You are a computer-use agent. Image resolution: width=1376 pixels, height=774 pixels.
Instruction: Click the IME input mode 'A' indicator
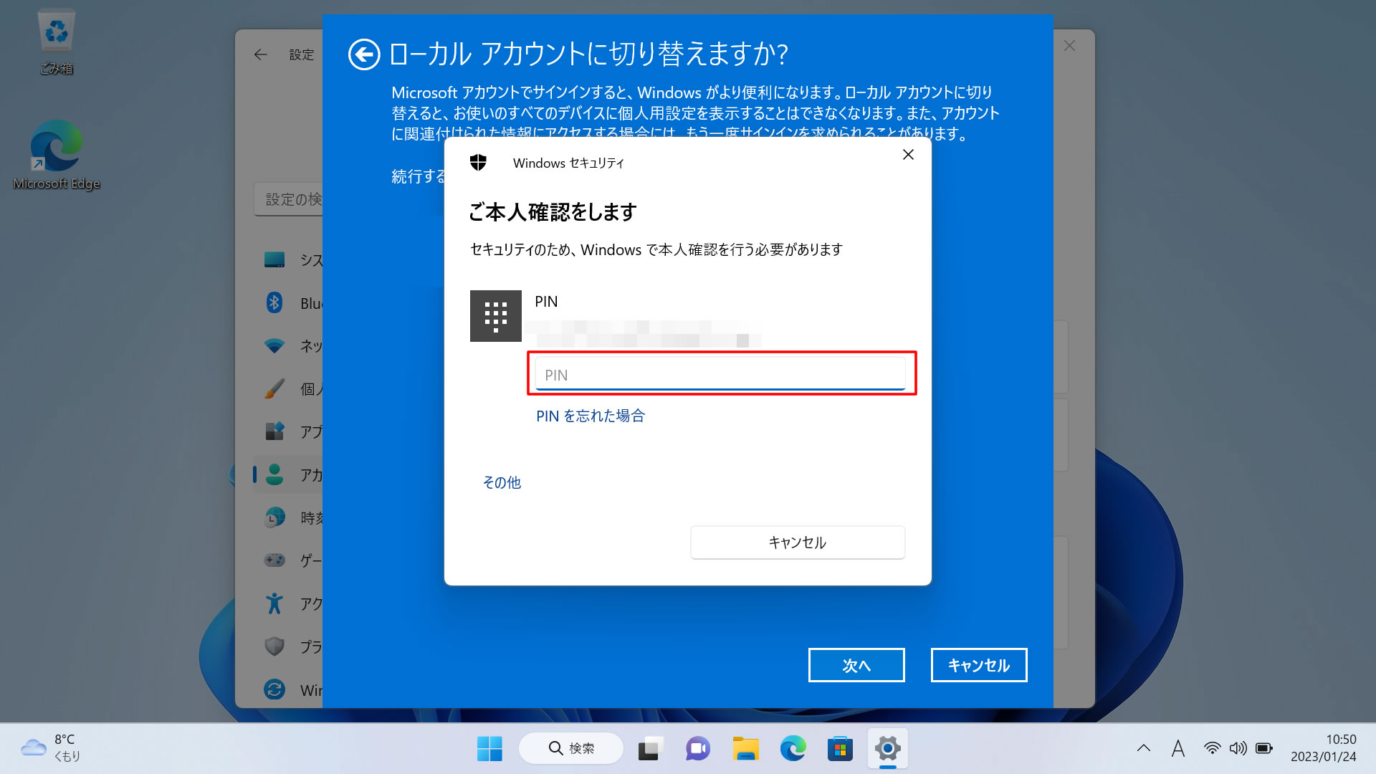[1178, 749]
